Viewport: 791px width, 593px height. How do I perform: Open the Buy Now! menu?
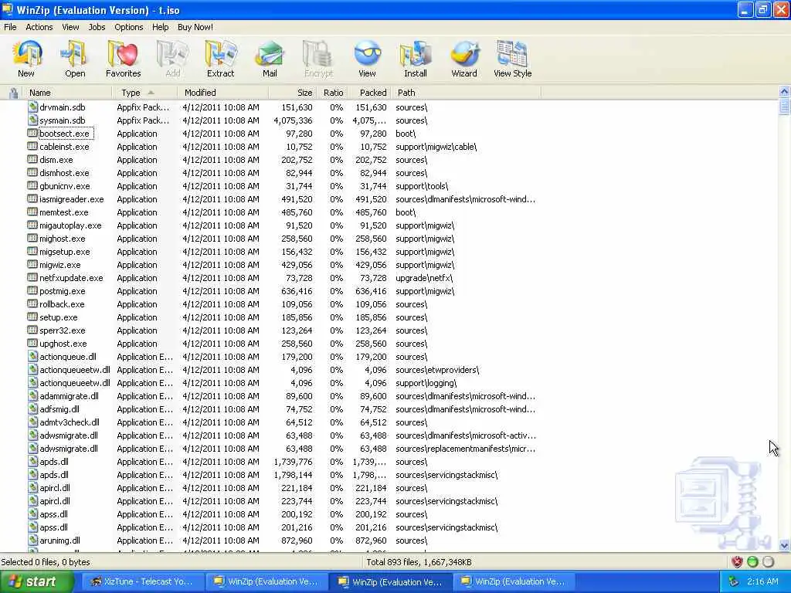[195, 27]
